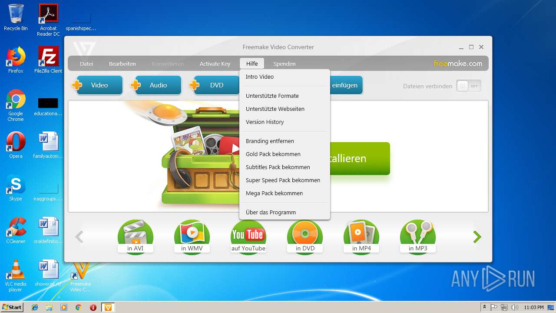The image size is (556, 313).
Task: Show previous output formats with gray arrow
Action: (79, 237)
